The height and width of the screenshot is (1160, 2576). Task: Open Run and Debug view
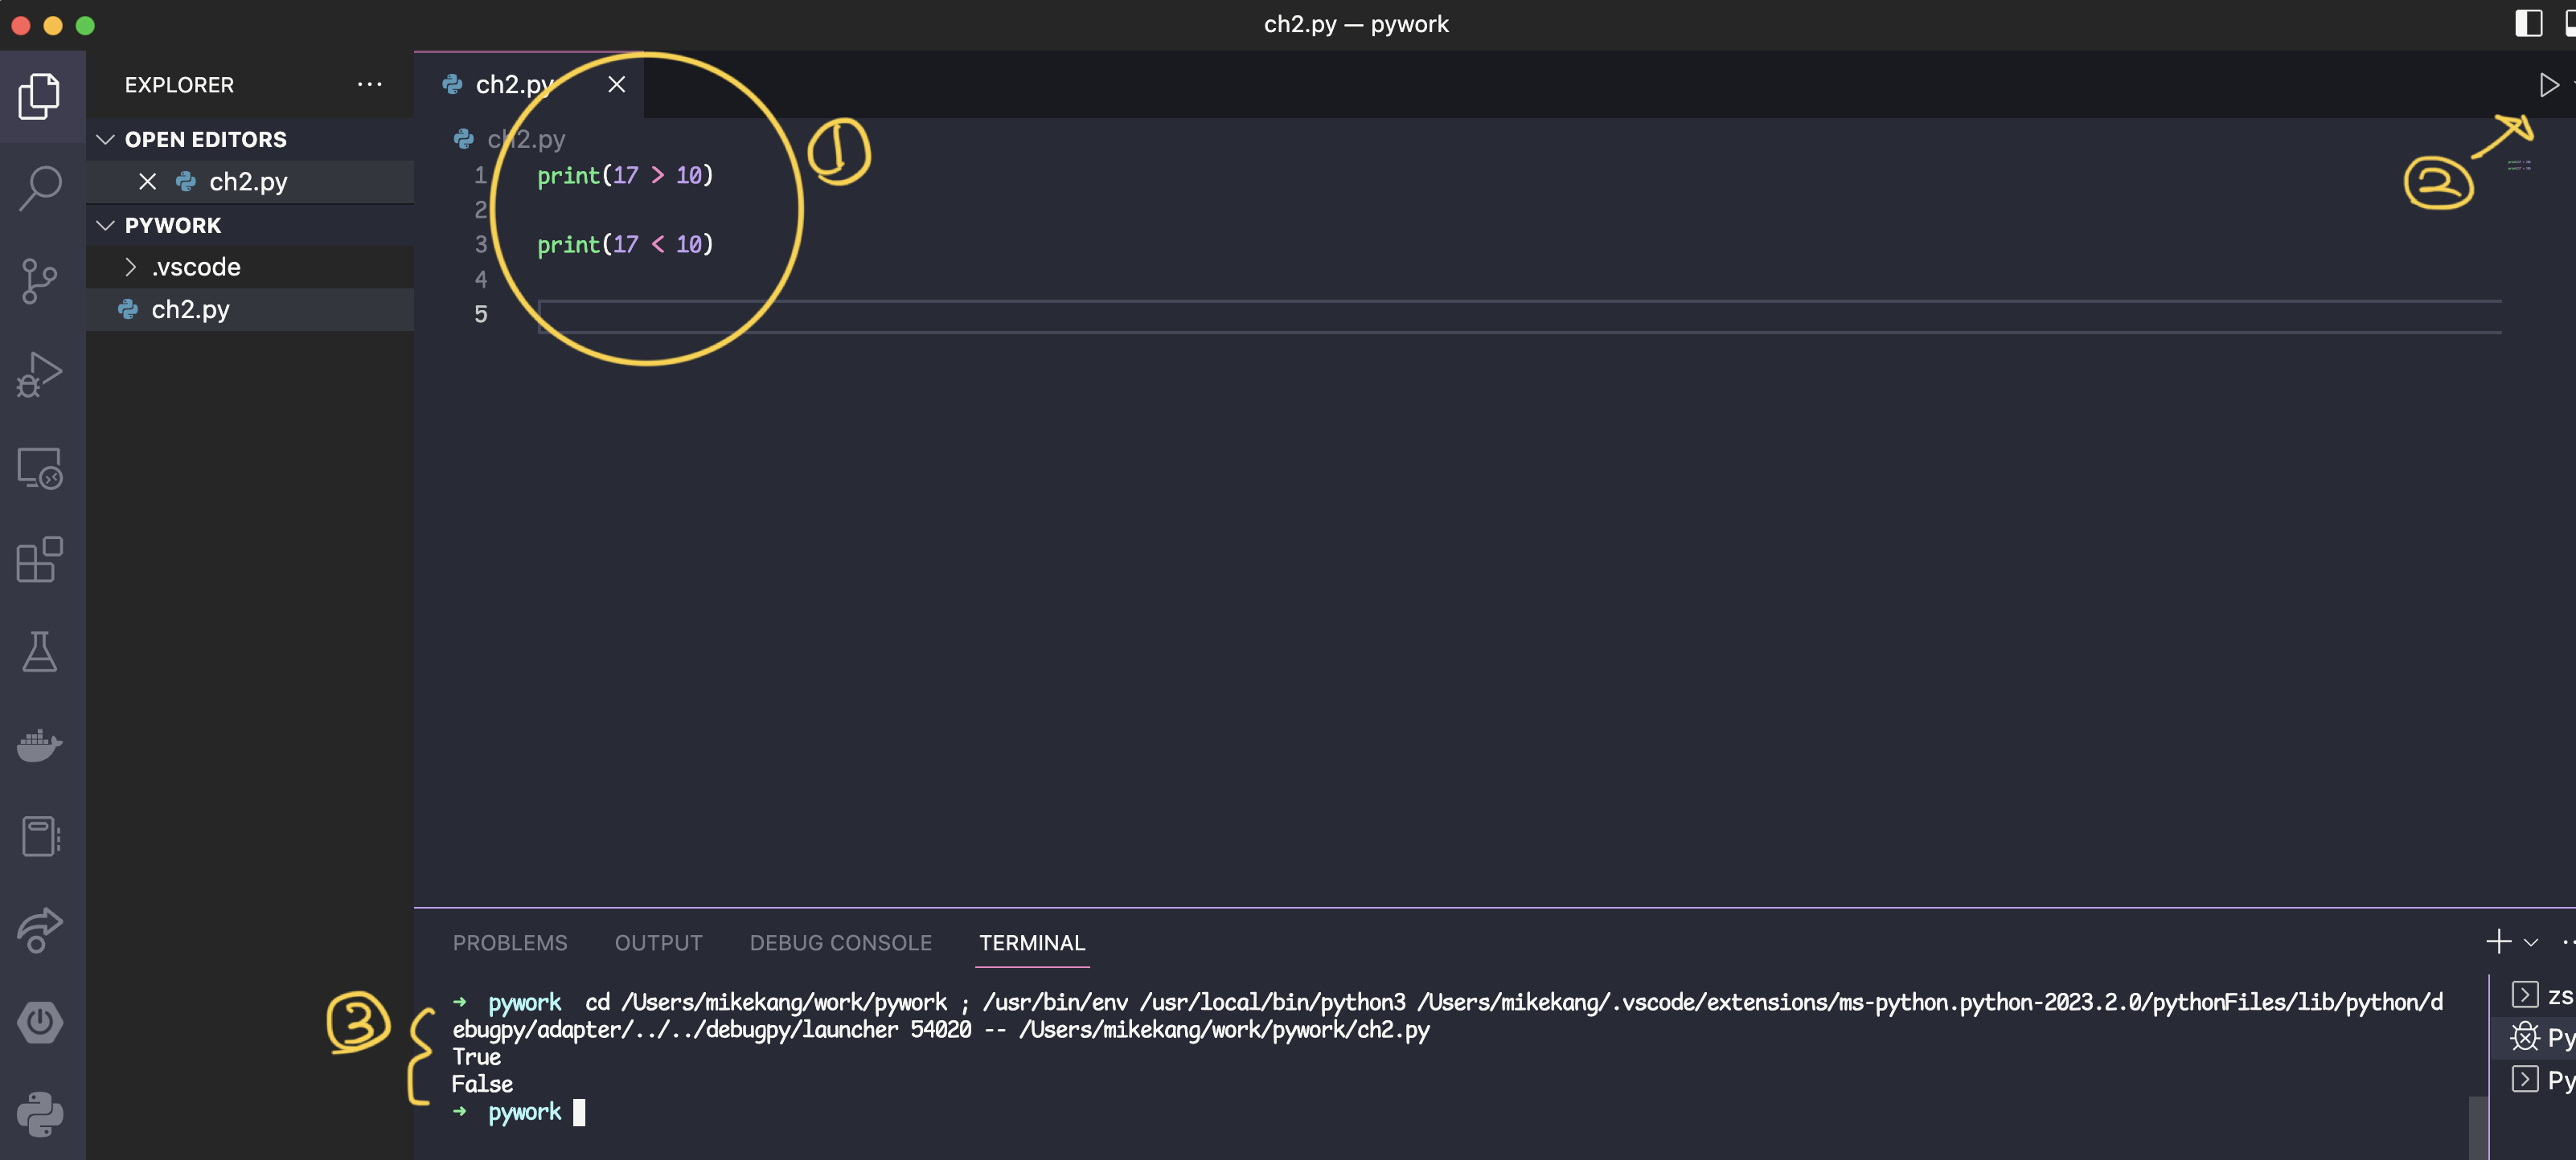tap(40, 374)
